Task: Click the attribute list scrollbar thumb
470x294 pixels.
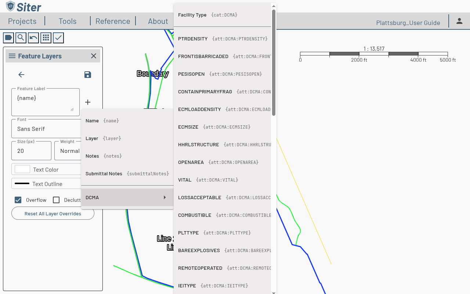Action: tap(274, 62)
